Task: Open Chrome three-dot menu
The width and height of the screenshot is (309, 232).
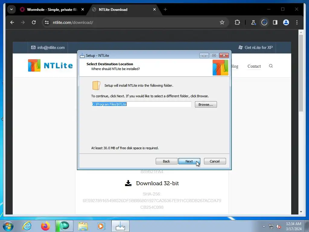Action: 297,22
